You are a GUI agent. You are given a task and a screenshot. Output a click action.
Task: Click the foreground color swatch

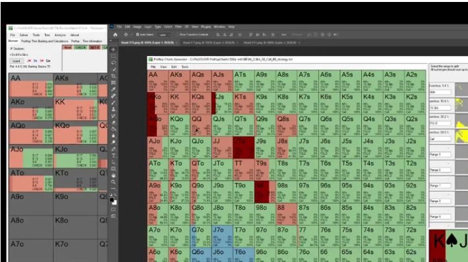(x=112, y=200)
